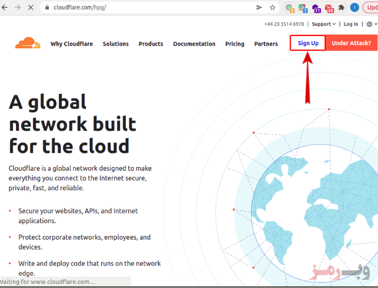Stop loading the page with the X button
The image size is (378, 288).
point(31,7)
